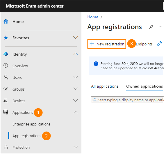
Task: Expand the Groups submenu chevron
Action: [x=76, y=89]
